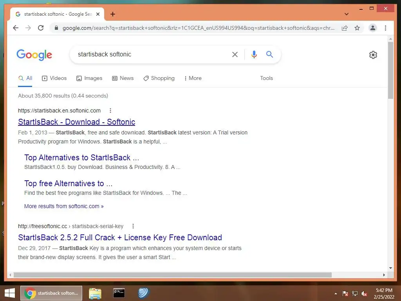This screenshot has width=401, height=301.
Task: Start voice search with microphone icon
Action: pos(254,54)
